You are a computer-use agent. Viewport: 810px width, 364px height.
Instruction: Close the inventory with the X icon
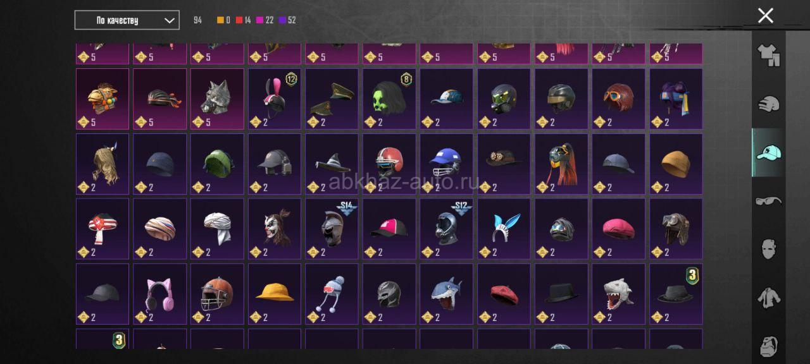tap(766, 16)
